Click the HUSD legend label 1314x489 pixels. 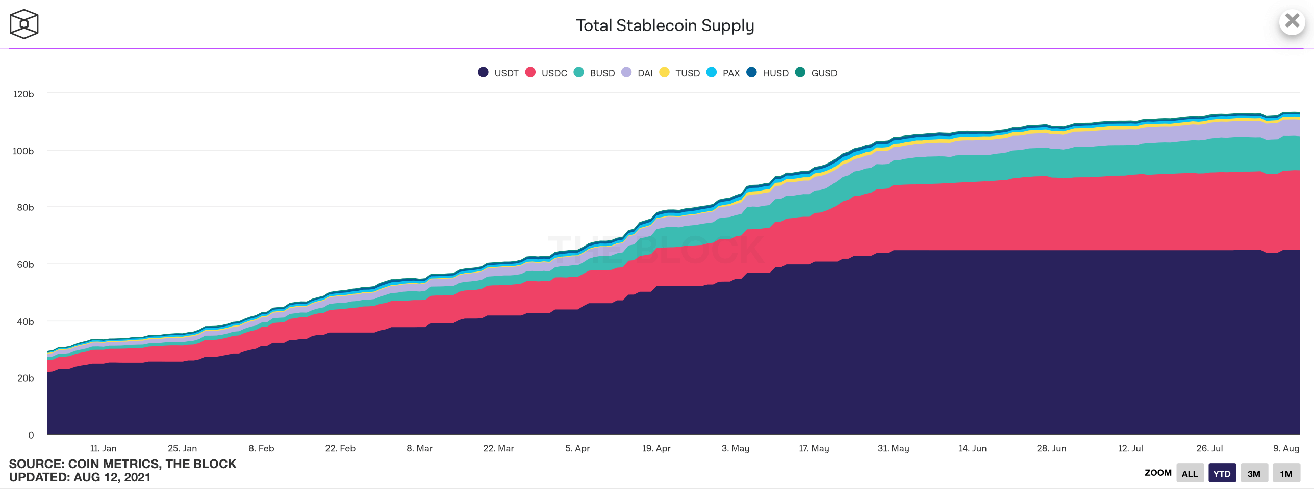click(775, 73)
